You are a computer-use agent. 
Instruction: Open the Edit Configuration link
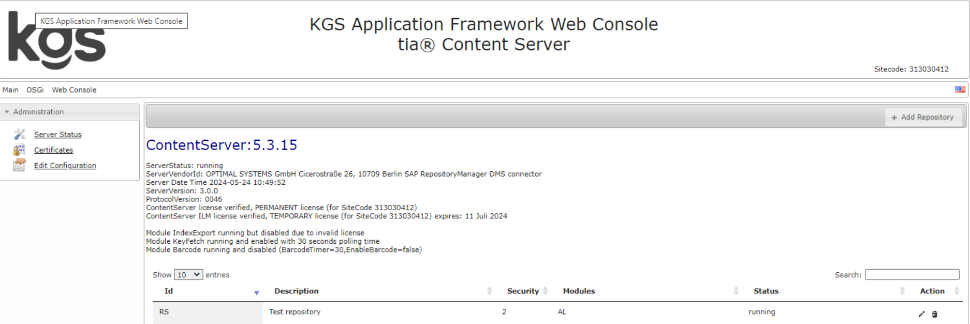pos(65,166)
